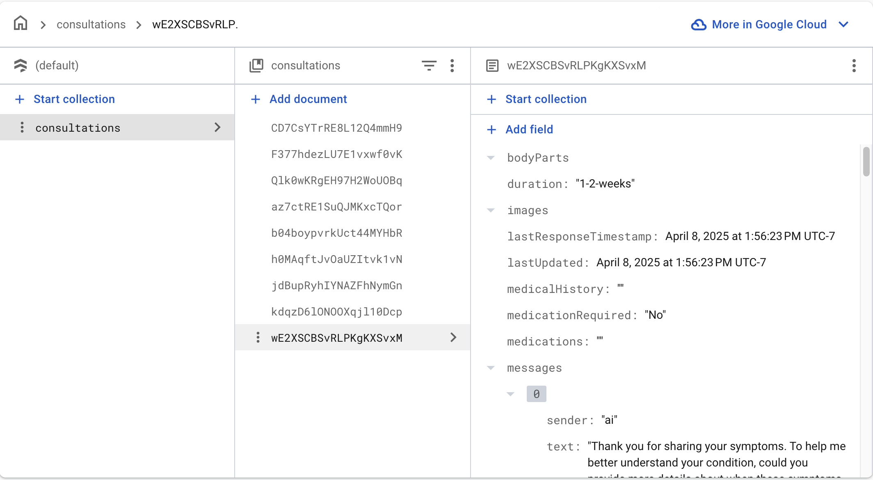Click the three dots beside the consultations row
Image resolution: width=873 pixels, height=480 pixels.
pyautogui.click(x=22, y=128)
